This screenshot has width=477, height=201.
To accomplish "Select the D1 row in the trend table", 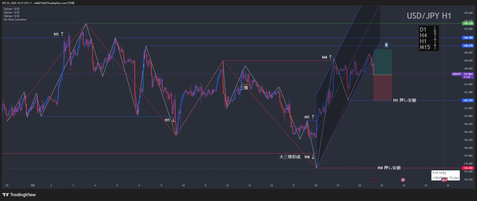I will 429,30.
